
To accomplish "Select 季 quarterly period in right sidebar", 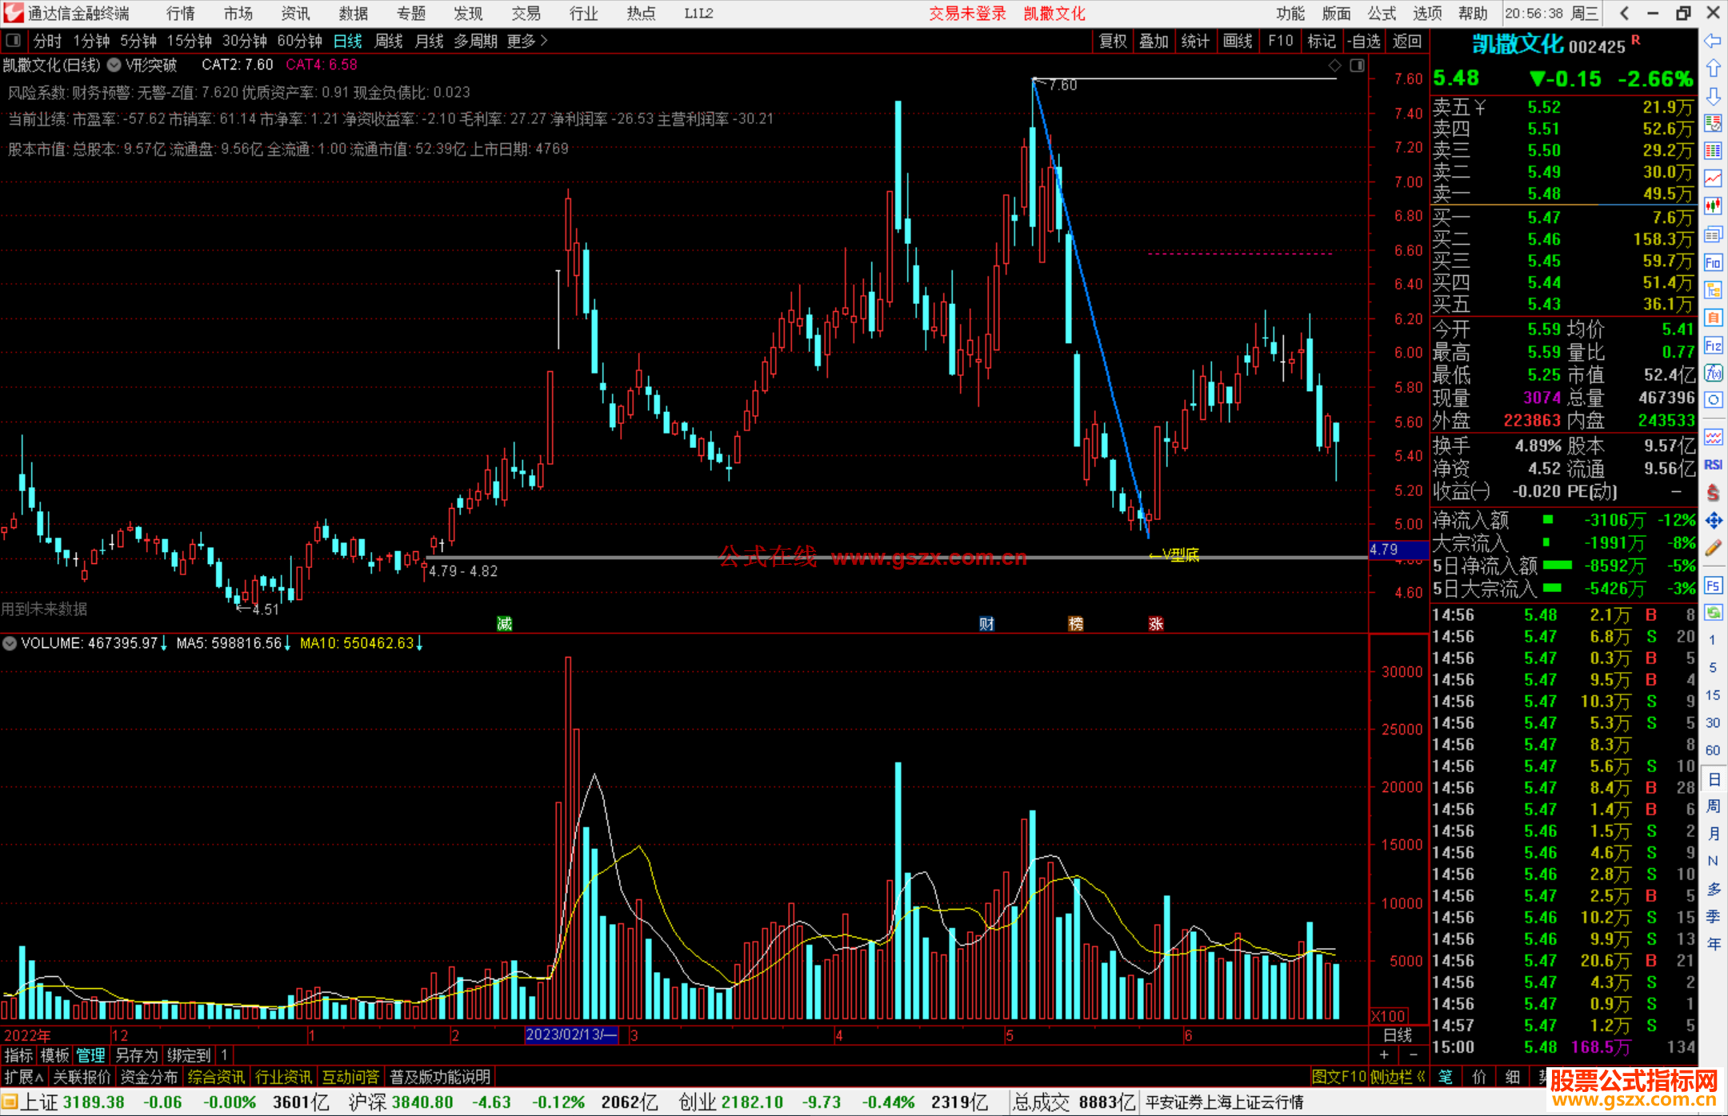I will point(1713,916).
